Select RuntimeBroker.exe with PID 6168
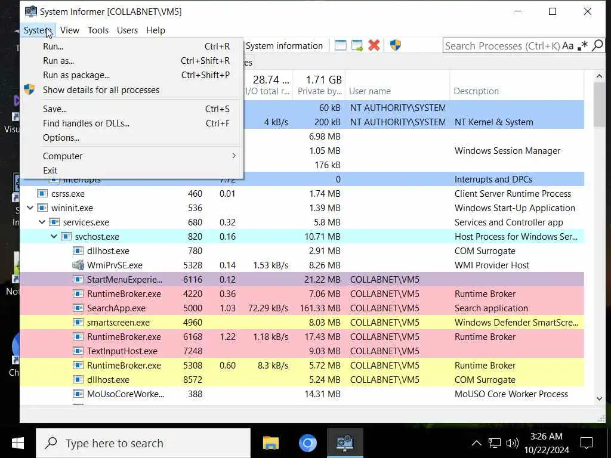611x458 pixels. point(302,337)
